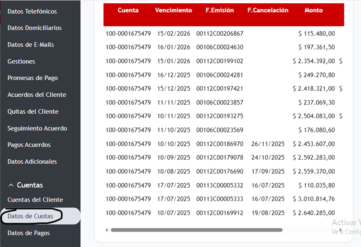Open Datos de Pagos menu item
Viewport: 361px width, 247px height.
(x=29, y=233)
